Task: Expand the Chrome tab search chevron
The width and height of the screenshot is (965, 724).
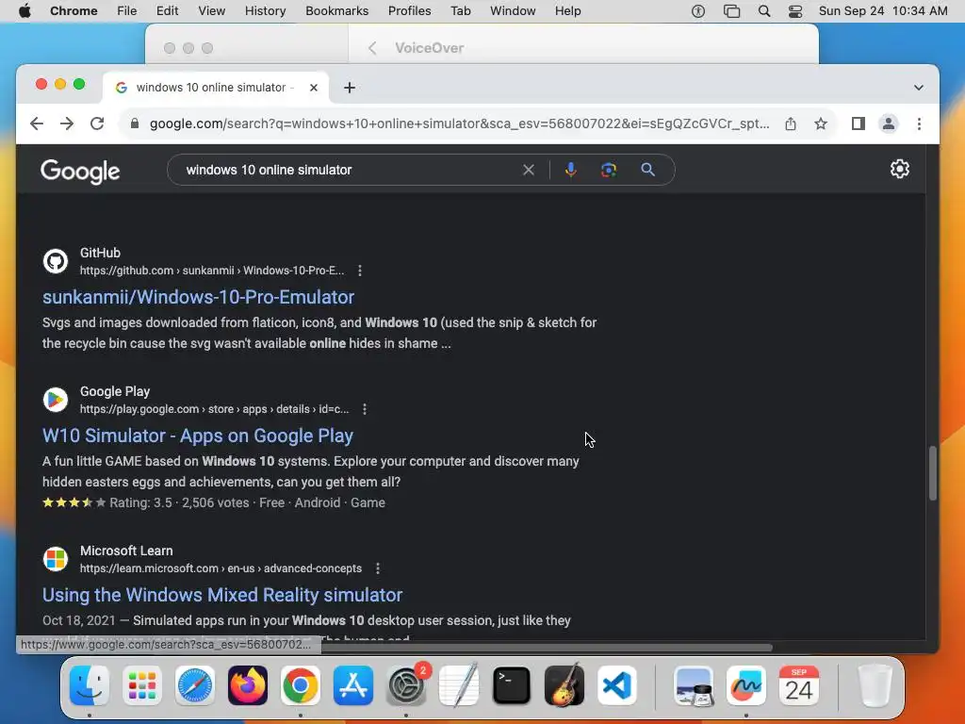Action: click(918, 88)
